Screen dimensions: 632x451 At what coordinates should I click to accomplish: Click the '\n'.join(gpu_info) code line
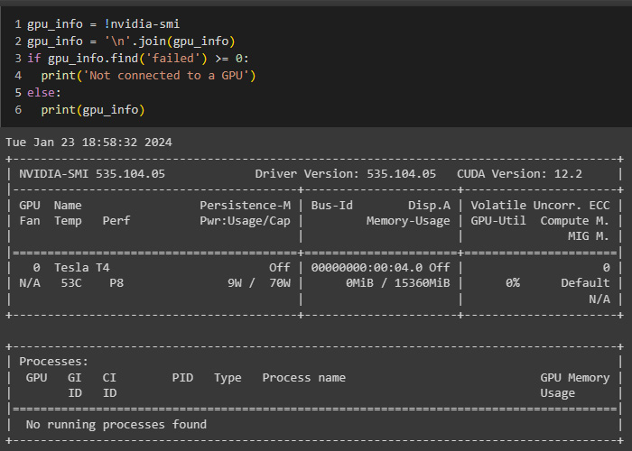(131, 41)
